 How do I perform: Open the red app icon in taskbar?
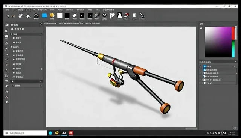[71, 133]
